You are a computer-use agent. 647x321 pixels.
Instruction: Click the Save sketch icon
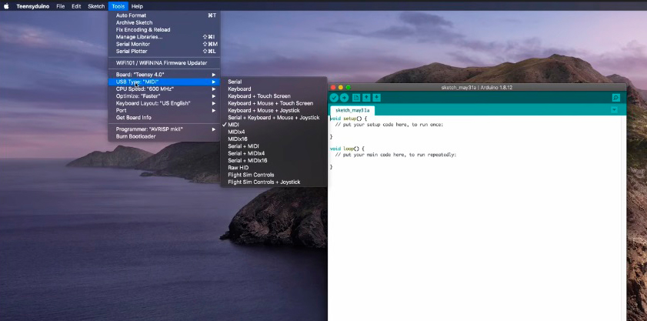(x=376, y=98)
